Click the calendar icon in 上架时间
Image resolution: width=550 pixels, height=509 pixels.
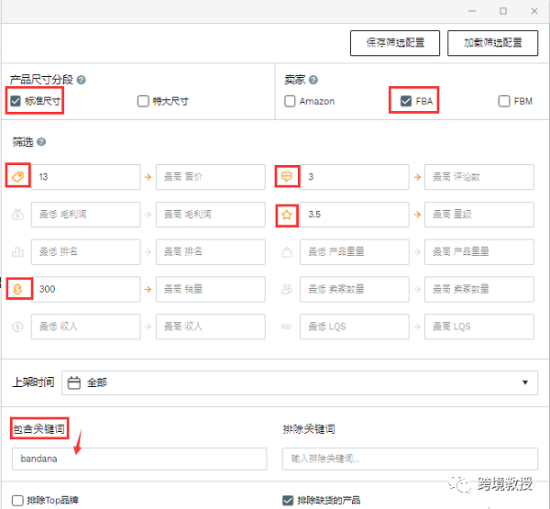pos(73,382)
